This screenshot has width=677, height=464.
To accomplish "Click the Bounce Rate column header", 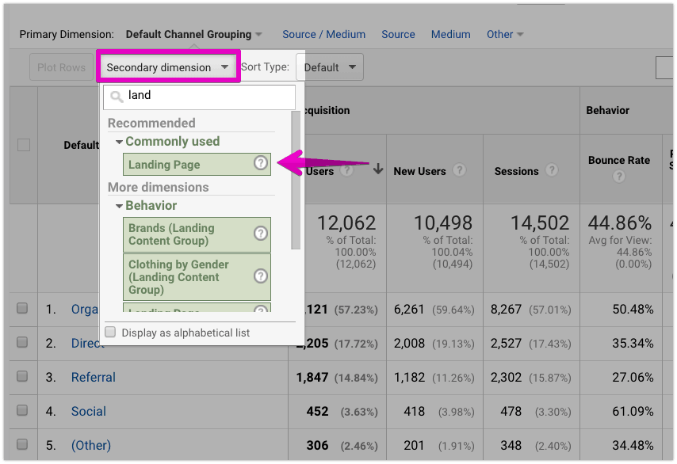I will [x=619, y=160].
